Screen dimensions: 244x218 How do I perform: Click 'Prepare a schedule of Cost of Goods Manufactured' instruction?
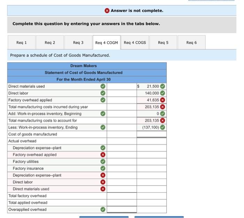click(60, 55)
